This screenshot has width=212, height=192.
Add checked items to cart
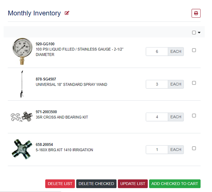coord(175,184)
